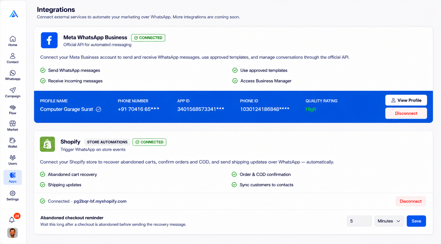441x244 pixels.
Task: Click 'Official API for automated messaging' subtitle
Action: (x=97, y=45)
